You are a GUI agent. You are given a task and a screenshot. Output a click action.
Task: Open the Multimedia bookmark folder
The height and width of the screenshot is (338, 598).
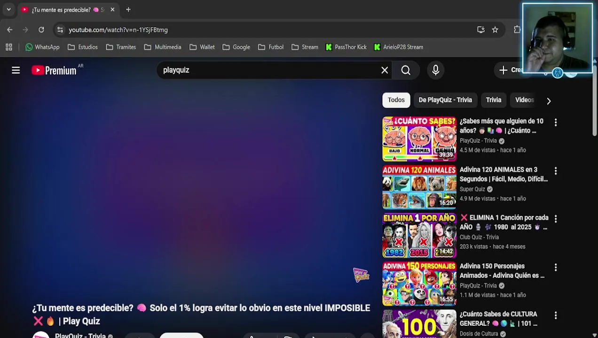[x=163, y=47]
